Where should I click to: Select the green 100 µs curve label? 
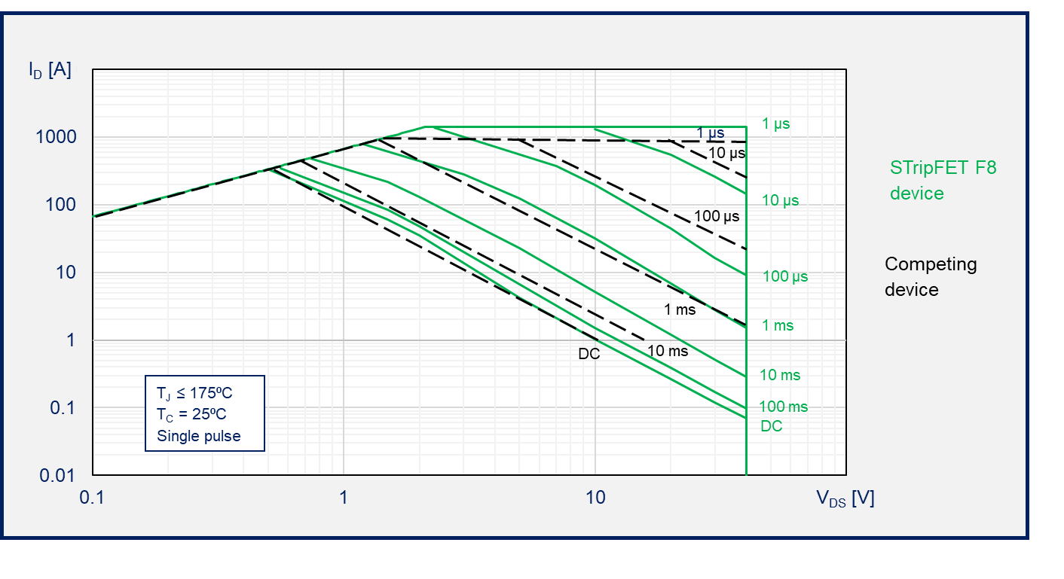(784, 276)
